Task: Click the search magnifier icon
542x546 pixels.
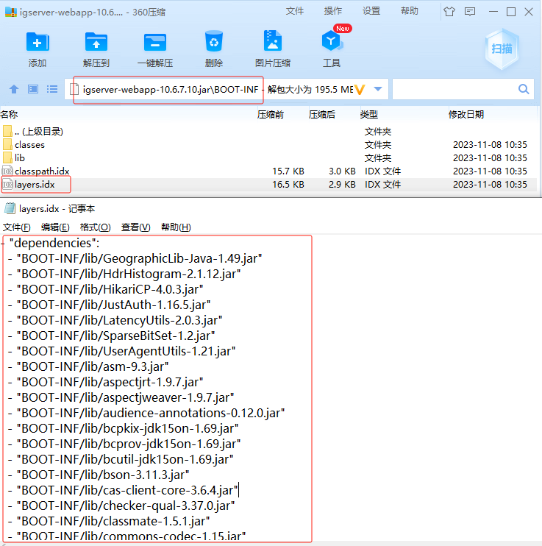Action: tap(524, 89)
